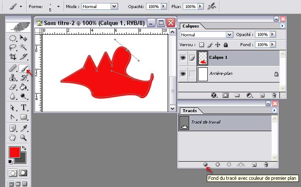Load path as selection button
This screenshot has width=301, height=187.
point(229,165)
